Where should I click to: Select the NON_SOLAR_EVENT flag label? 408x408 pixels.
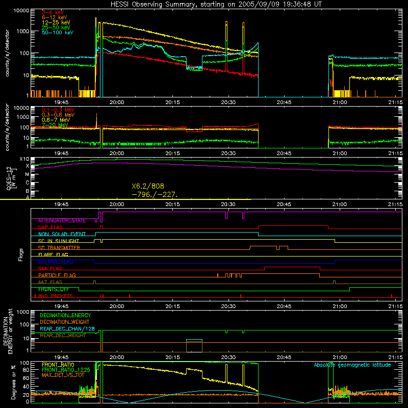(x=62, y=234)
